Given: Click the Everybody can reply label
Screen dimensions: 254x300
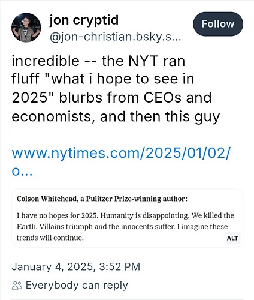Looking at the screenshot, I should point(77,285).
